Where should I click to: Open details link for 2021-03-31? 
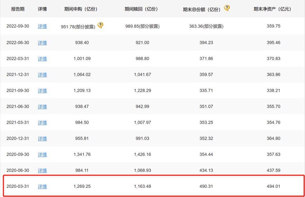click(42, 123)
